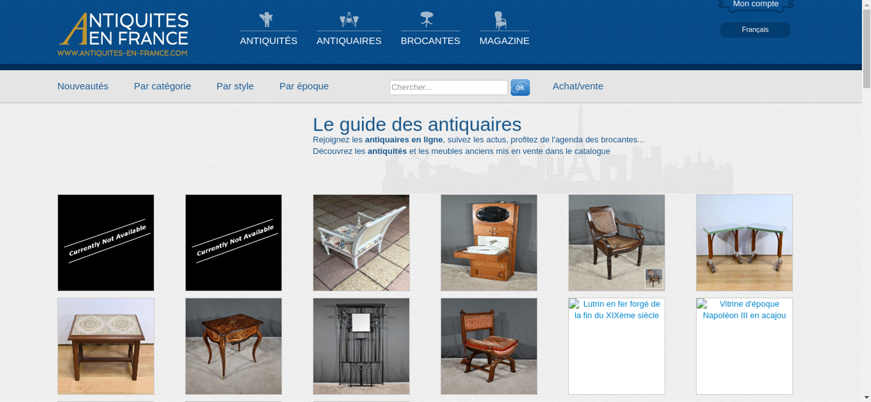This screenshot has width=871, height=402.
Task: Click the chandelier icon above Antiquaires
Action: [349, 20]
